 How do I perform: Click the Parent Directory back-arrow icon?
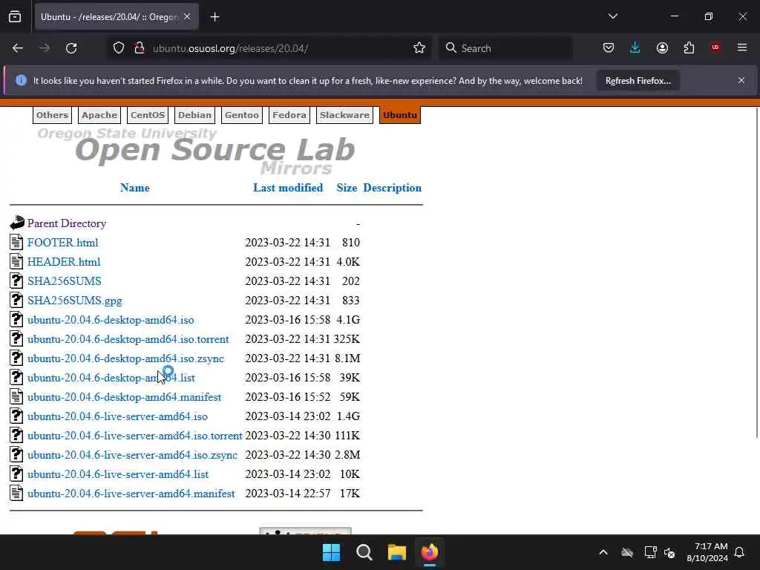pyautogui.click(x=17, y=223)
